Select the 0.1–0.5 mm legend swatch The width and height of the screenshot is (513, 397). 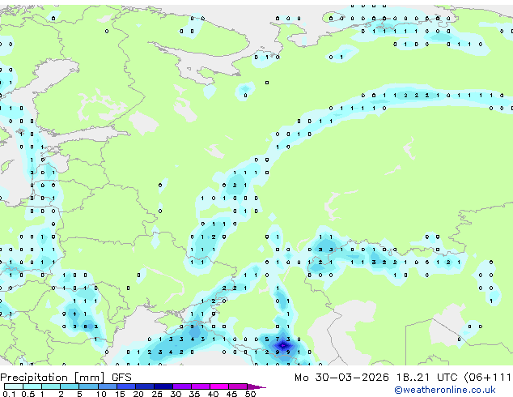pos(14,386)
